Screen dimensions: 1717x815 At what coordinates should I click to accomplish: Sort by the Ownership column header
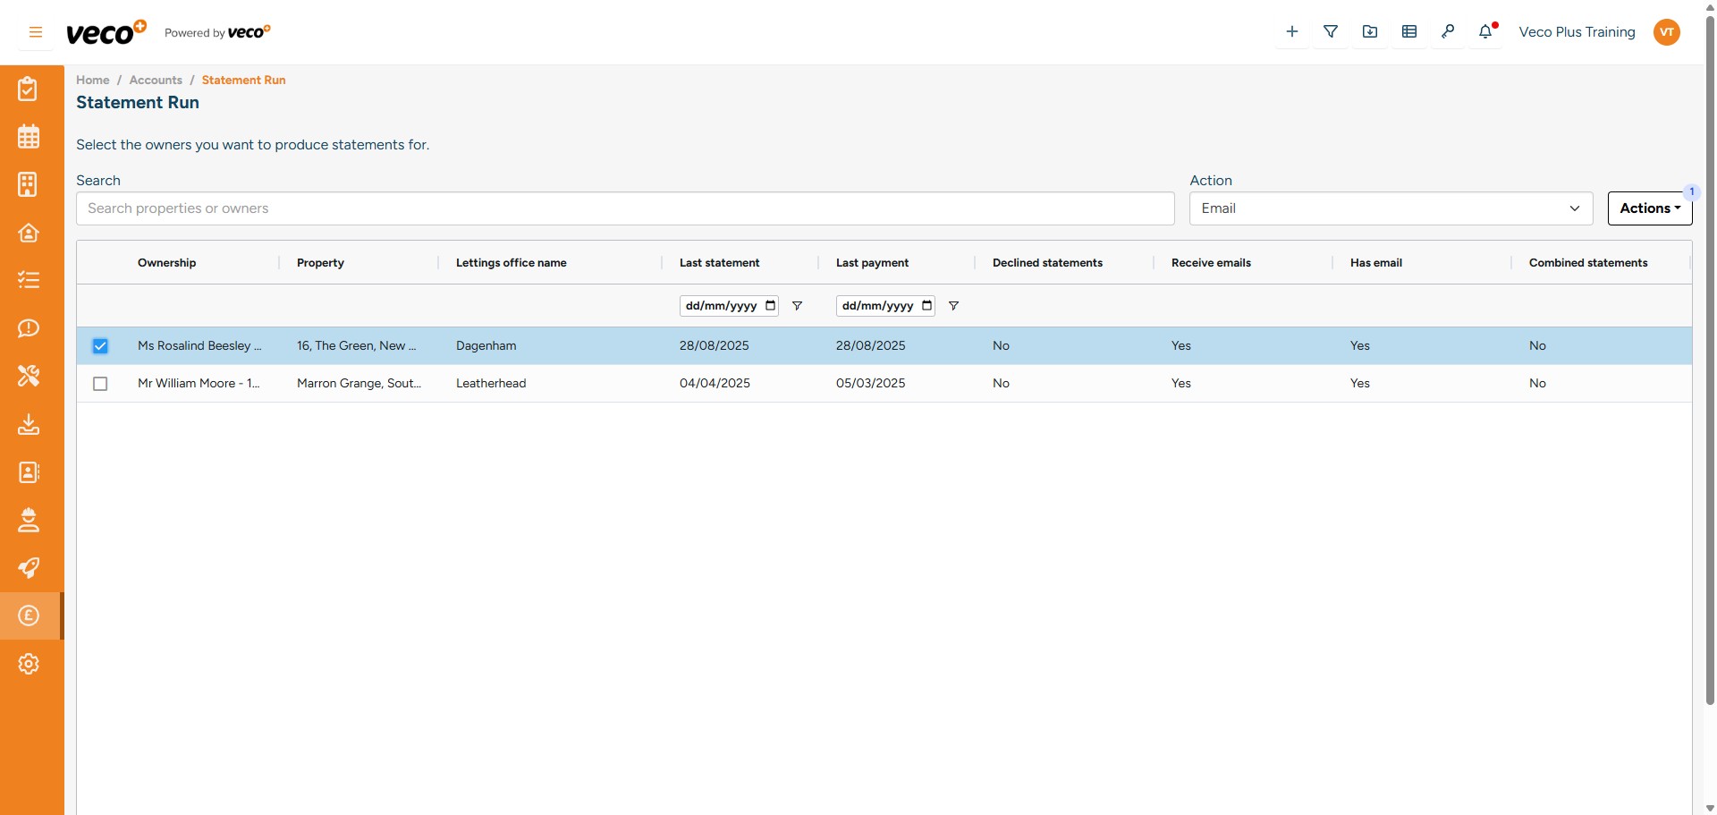click(166, 263)
